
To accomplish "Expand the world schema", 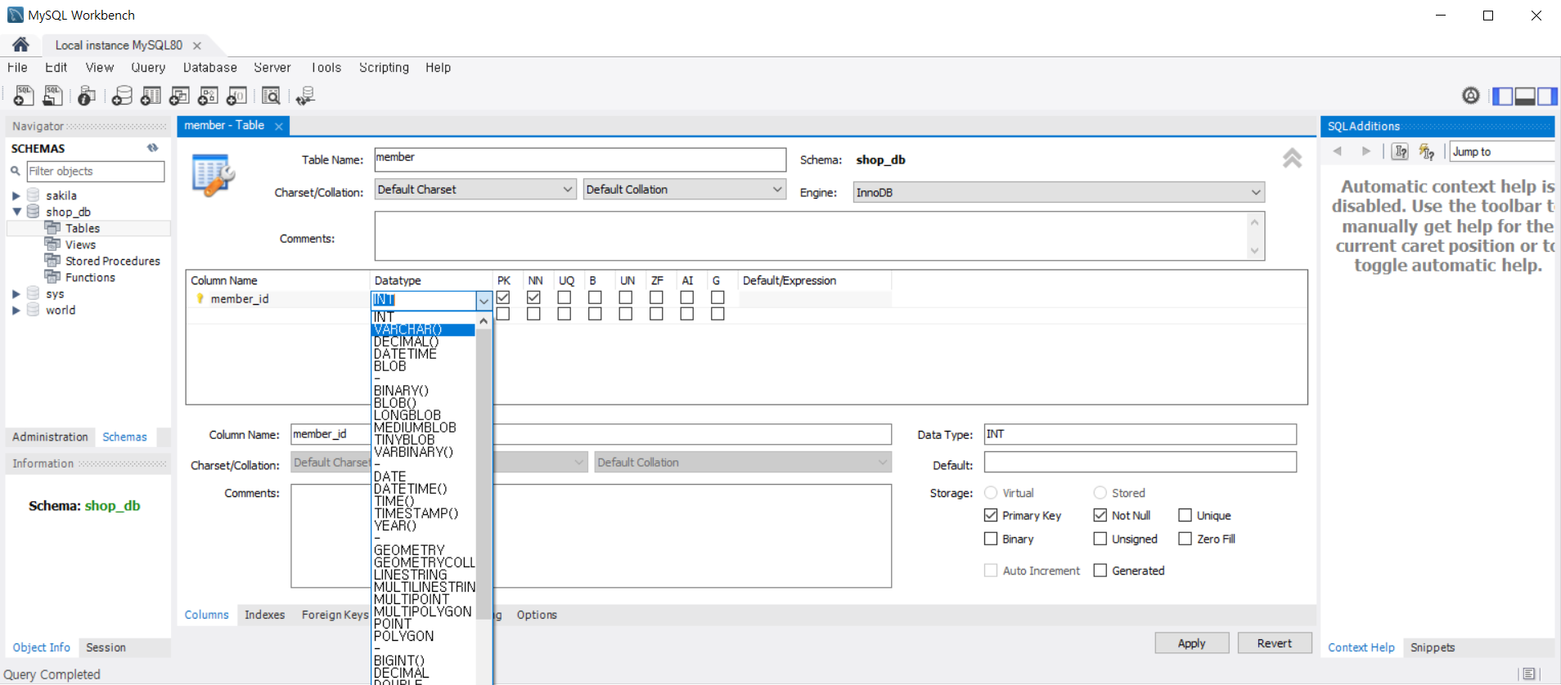I will click(x=16, y=310).
